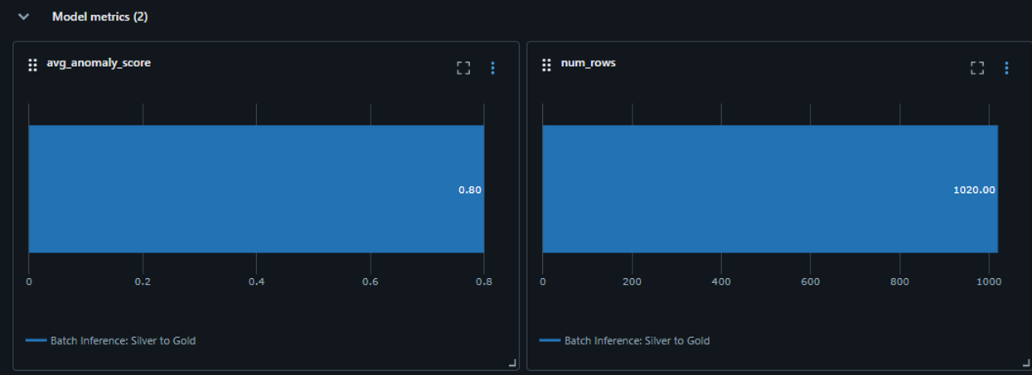Click the 0.2 axis tick label
Screen dimensions: 1032x375
click(x=143, y=281)
